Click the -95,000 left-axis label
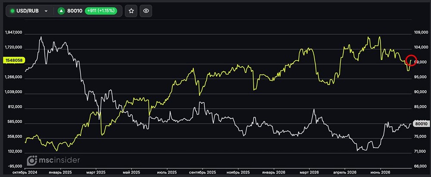Screen dimensions: 431x177 tap(15, 166)
